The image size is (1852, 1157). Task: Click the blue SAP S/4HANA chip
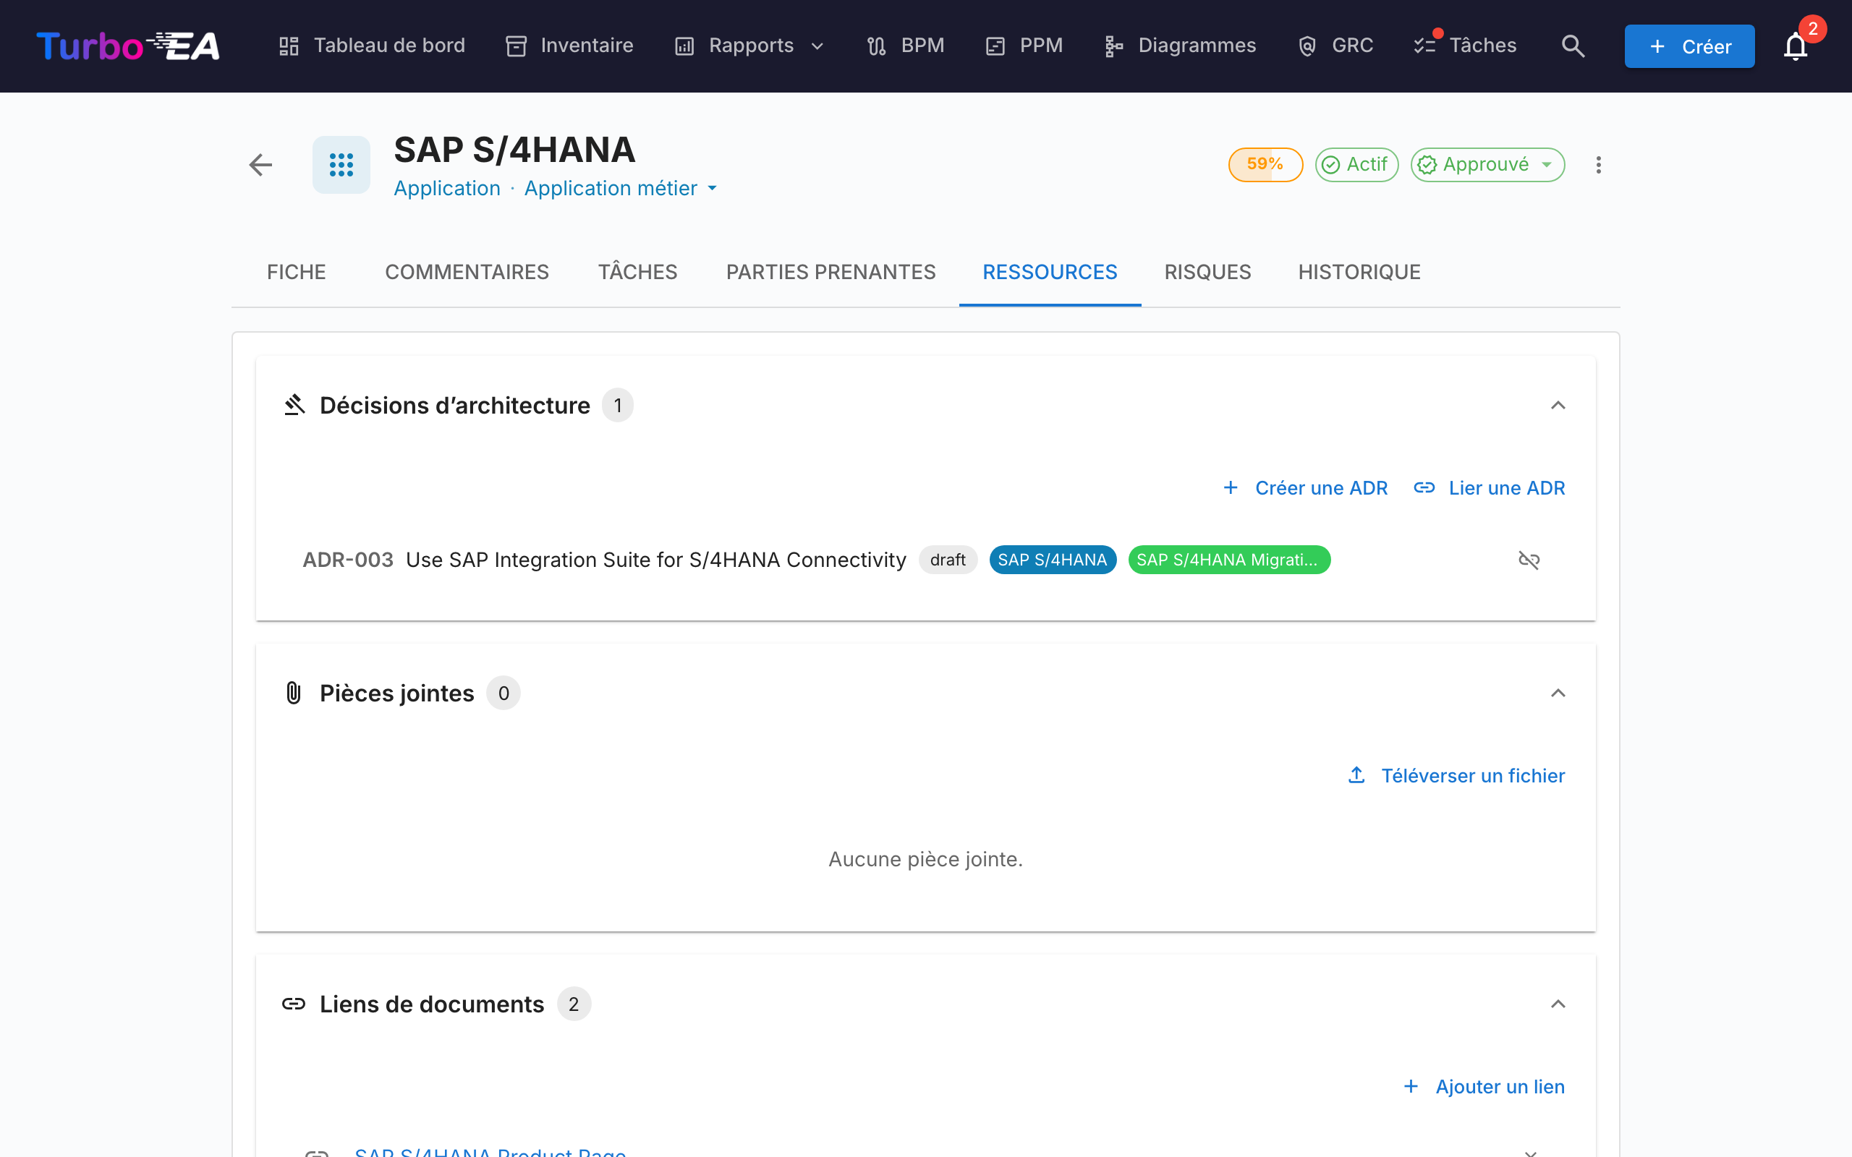tap(1053, 560)
